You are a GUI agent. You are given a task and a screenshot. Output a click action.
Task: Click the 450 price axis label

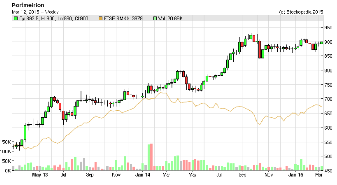point(328,171)
